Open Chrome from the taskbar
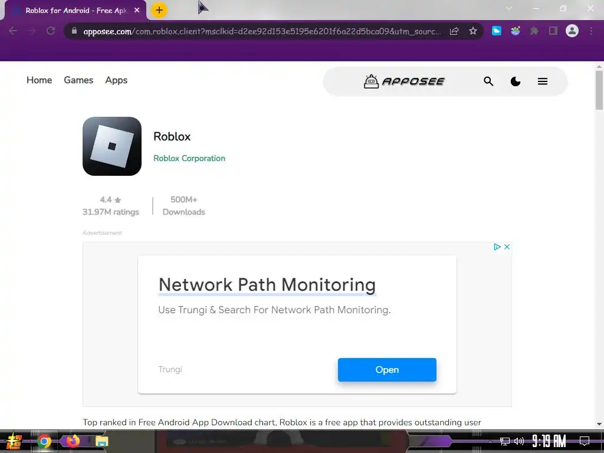Image resolution: width=604 pixels, height=453 pixels. tap(44, 441)
